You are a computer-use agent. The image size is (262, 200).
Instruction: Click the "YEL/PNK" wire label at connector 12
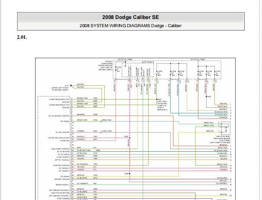[223, 159]
